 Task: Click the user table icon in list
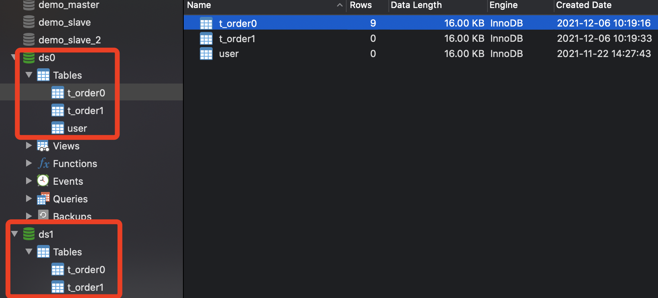click(x=206, y=54)
